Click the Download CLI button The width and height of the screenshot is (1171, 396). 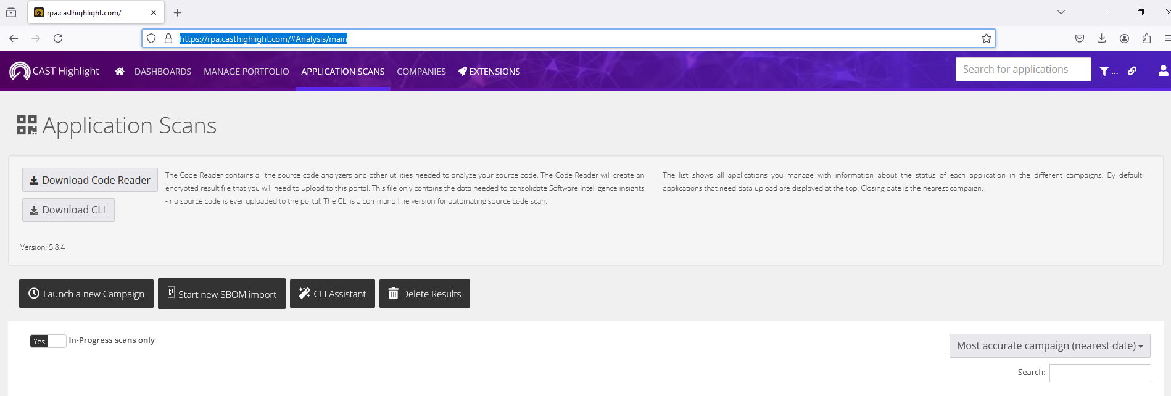68,210
